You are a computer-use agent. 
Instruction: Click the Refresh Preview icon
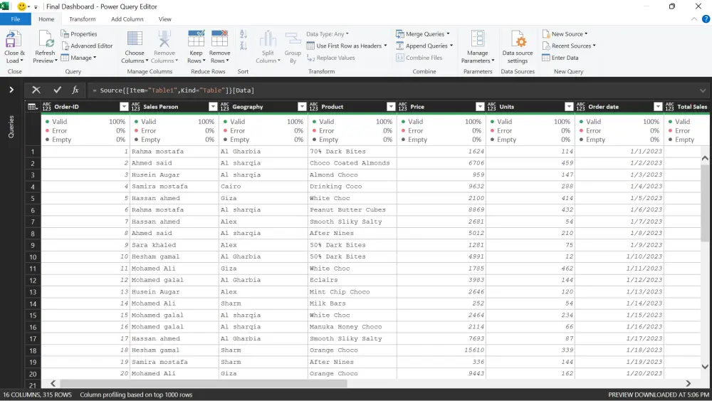(46, 39)
